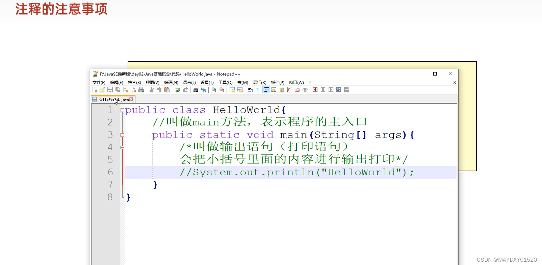The height and width of the screenshot is (265, 542).
Task: Click the closing brace on line 8
Action: tap(128, 197)
